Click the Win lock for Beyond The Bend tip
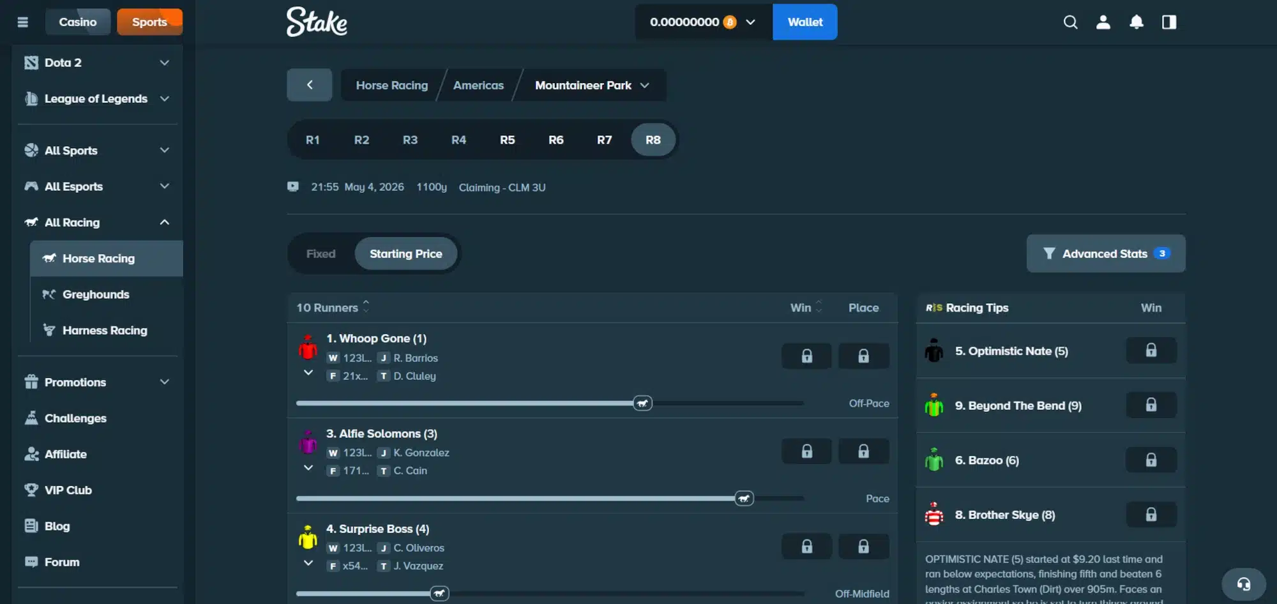This screenshot has width=1277, height=604. point(1151,405)
